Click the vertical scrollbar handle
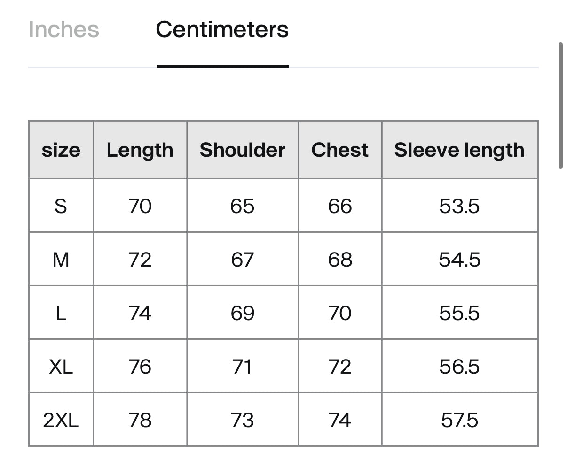This screenshot has height=467, width=567. [560, 105]
